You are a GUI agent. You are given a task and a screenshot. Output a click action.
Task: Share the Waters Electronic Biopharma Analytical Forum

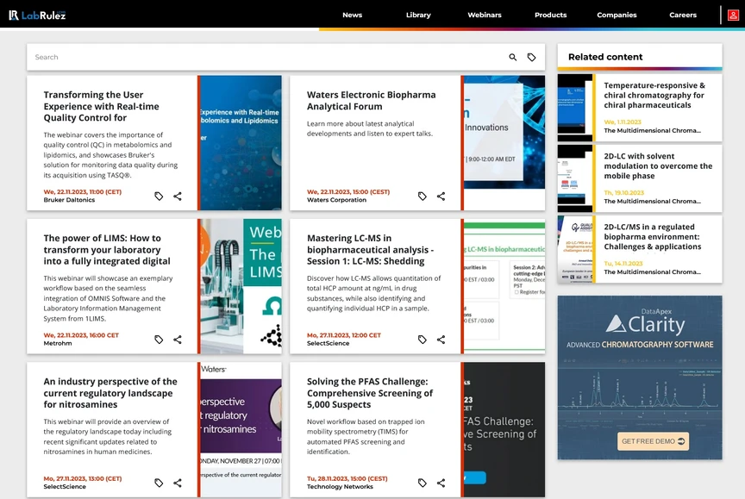(x=441, y=196)
